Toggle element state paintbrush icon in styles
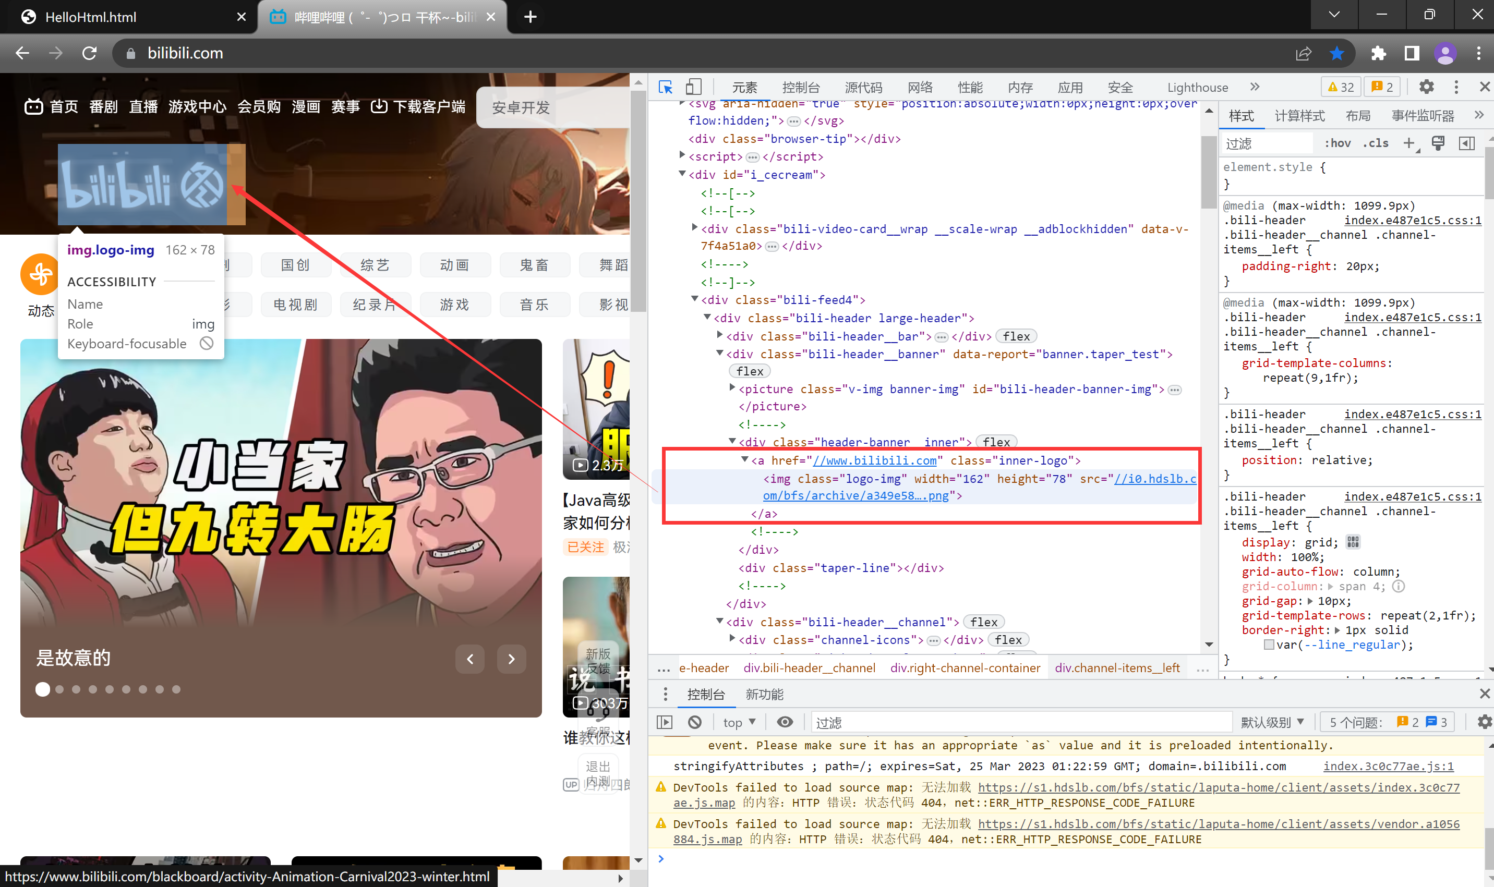The height and width of the screenshot is (887, 1494). [1438, 143]
